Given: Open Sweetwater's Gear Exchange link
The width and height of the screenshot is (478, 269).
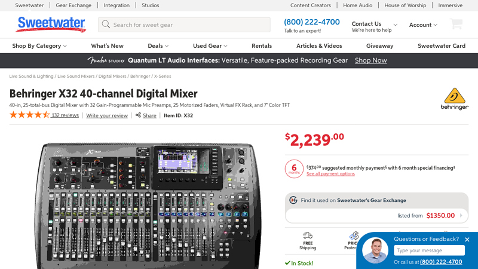Looking at the screenshot, I should 371,200.
